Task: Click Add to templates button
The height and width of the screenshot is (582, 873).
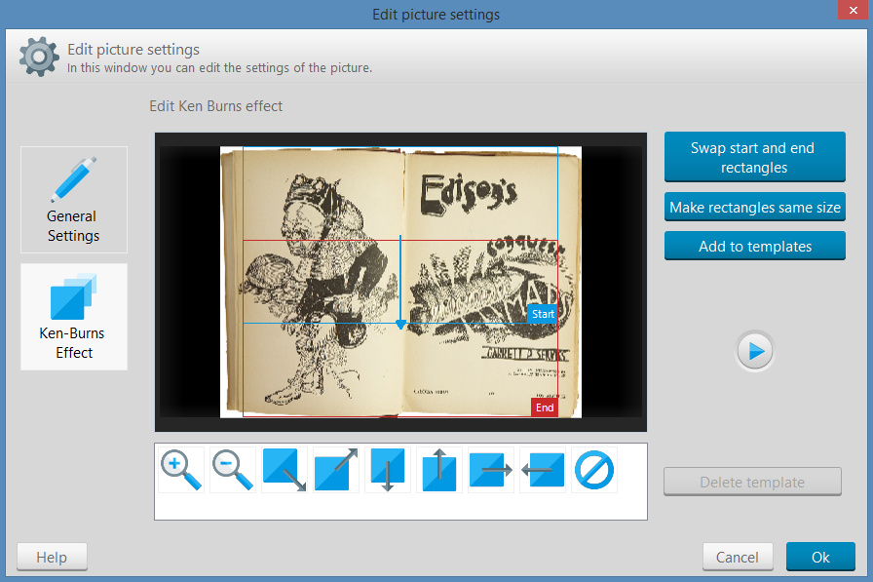Action: pos(754,247)
